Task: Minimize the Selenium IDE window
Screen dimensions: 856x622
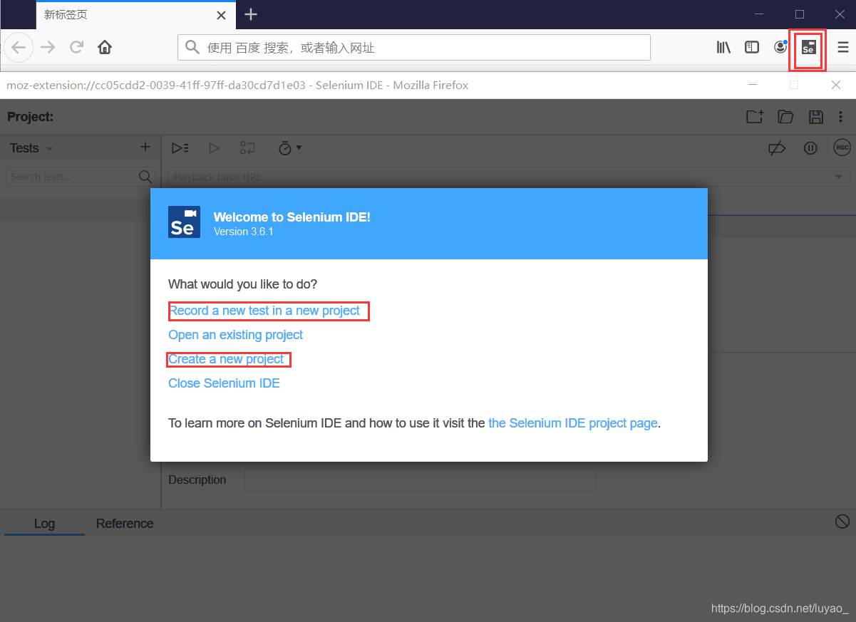Action: pos(752,85)
